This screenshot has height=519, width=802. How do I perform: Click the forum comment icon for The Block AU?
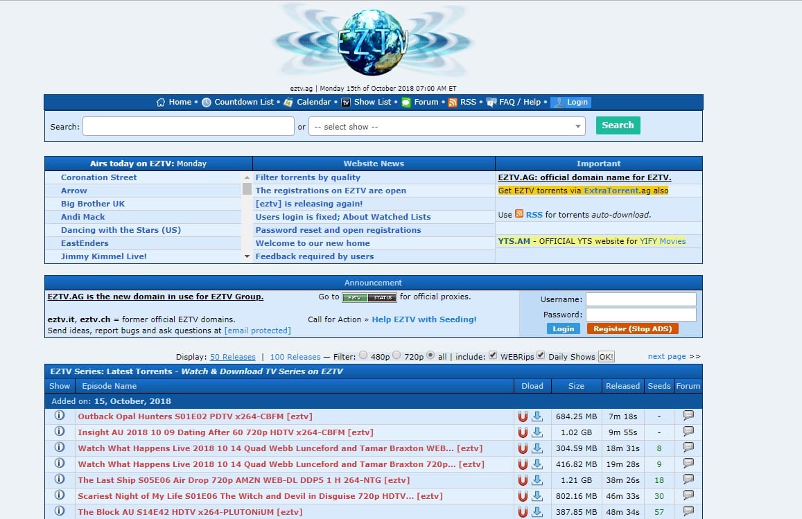coord(688,511)
